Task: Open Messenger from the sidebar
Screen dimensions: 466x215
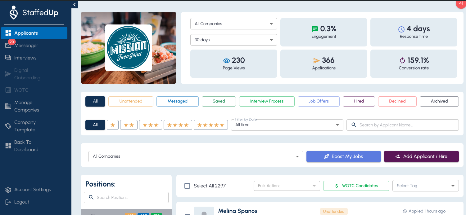Action: pos(8,46)
